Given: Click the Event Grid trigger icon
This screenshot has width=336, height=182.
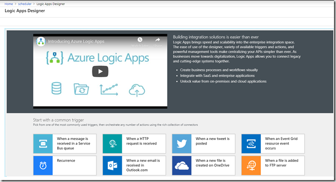Looking at the screenshot, I should (x=251, y=143).
